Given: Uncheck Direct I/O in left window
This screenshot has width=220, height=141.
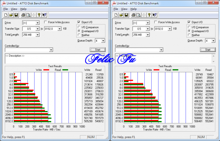Looking at the screenshot, I should [x=79, y=22].
